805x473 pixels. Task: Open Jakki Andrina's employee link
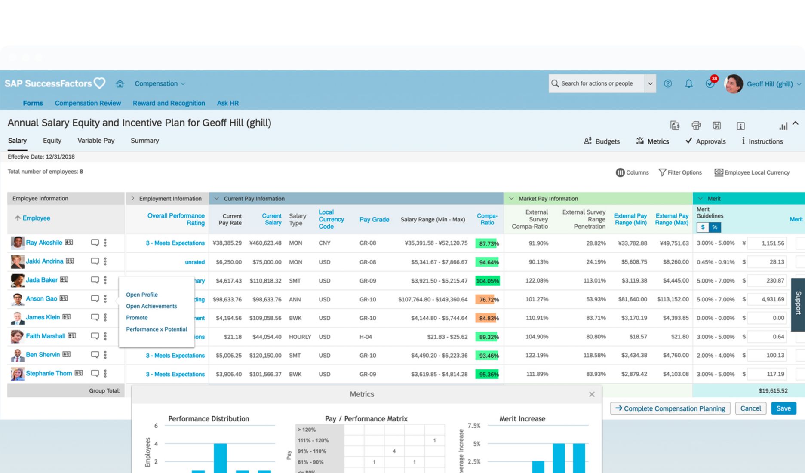[45, 261]
